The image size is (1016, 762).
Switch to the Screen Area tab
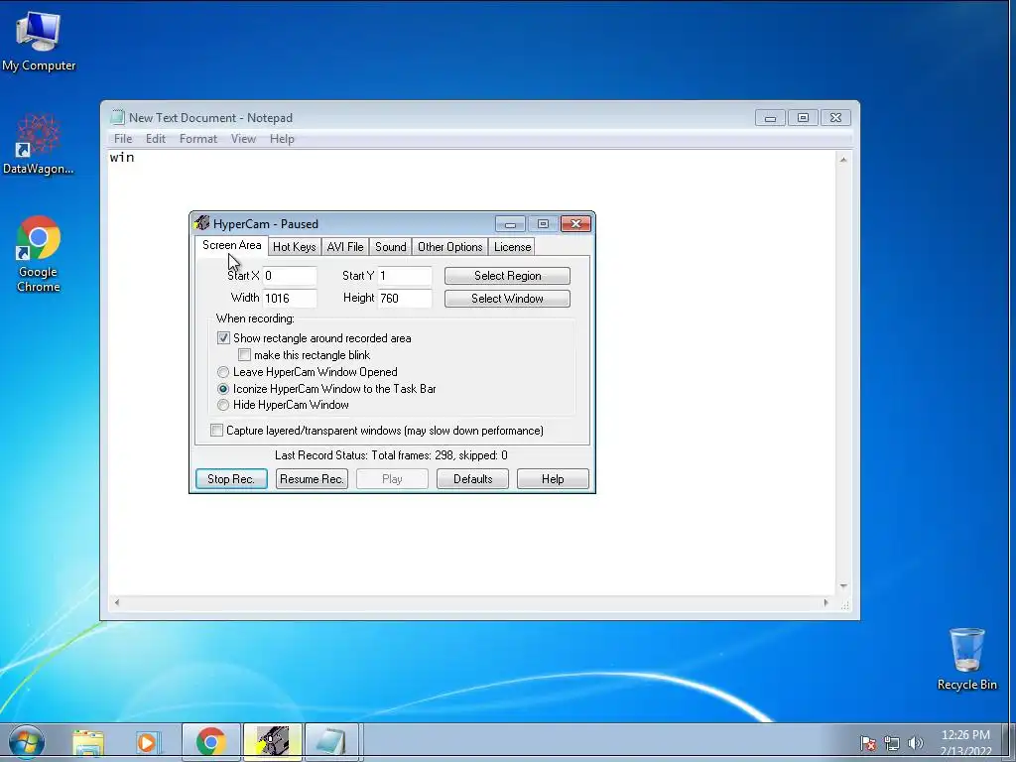231,246
